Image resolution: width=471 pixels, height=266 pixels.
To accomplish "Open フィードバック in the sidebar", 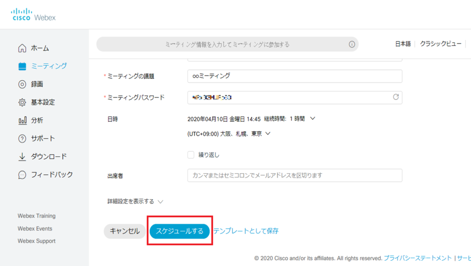I will (52, 174).
